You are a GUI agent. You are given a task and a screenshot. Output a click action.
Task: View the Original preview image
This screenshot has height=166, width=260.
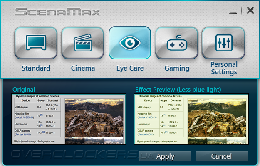[x=69, y=119]
